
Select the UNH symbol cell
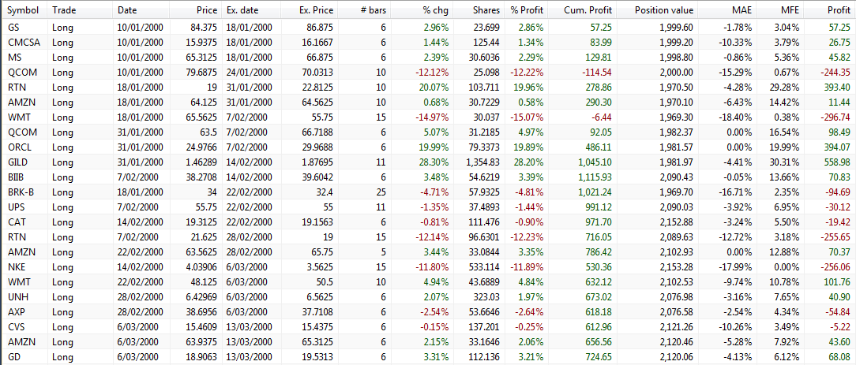tap(17, 296)
